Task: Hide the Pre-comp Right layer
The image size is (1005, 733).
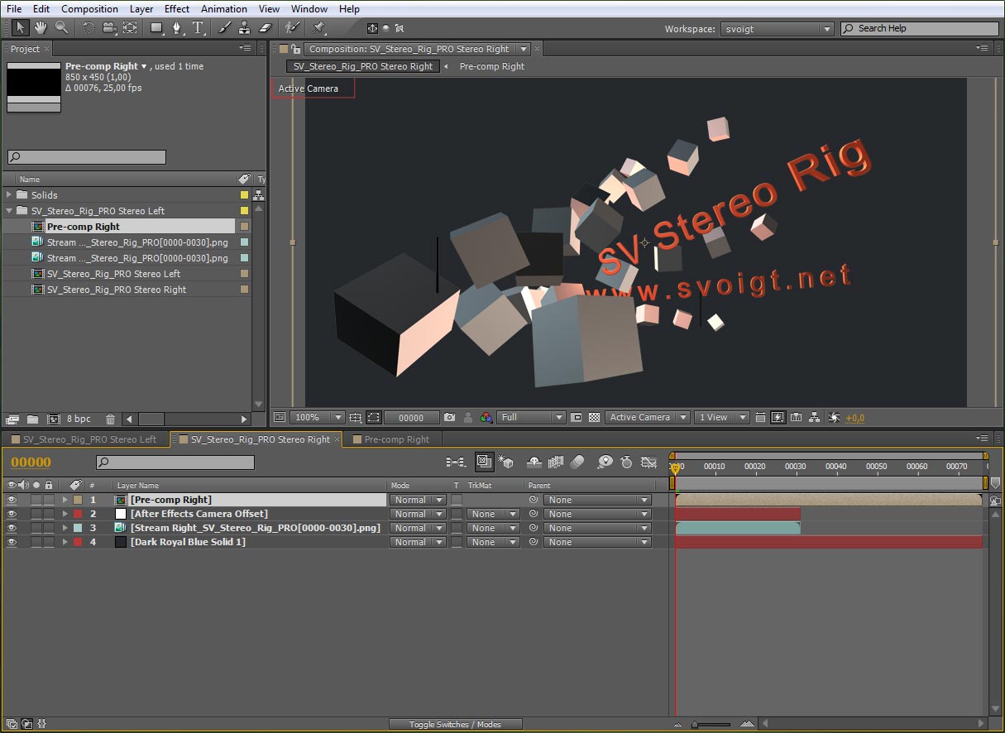Action: [x=12, y=500]
